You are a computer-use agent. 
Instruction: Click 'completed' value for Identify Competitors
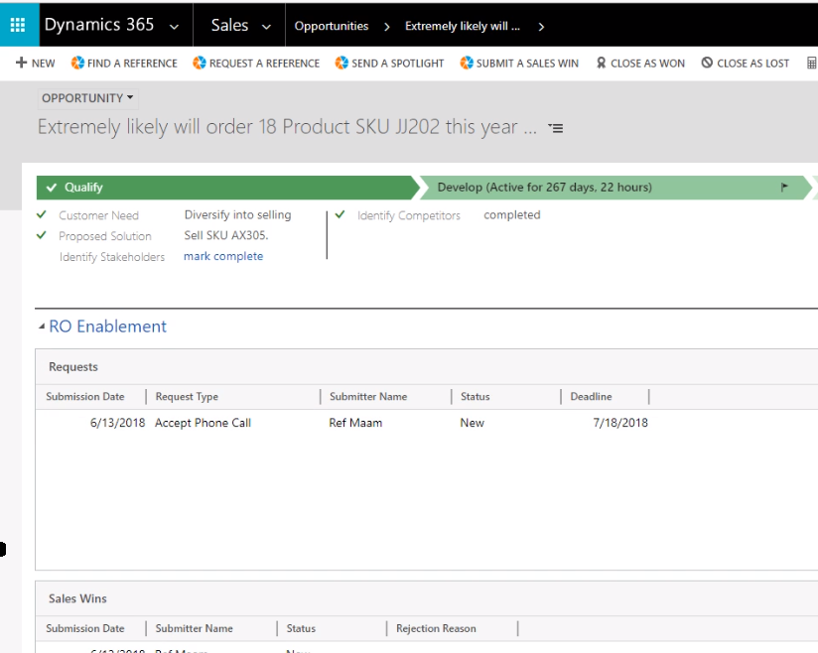[x=512, y=215]
